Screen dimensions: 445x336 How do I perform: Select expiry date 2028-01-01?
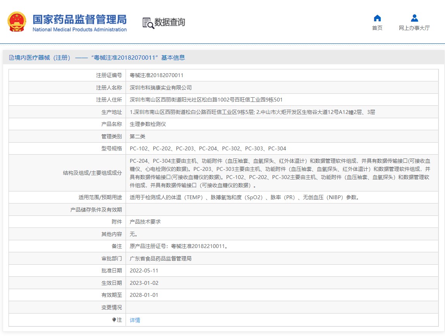[144, 295]
